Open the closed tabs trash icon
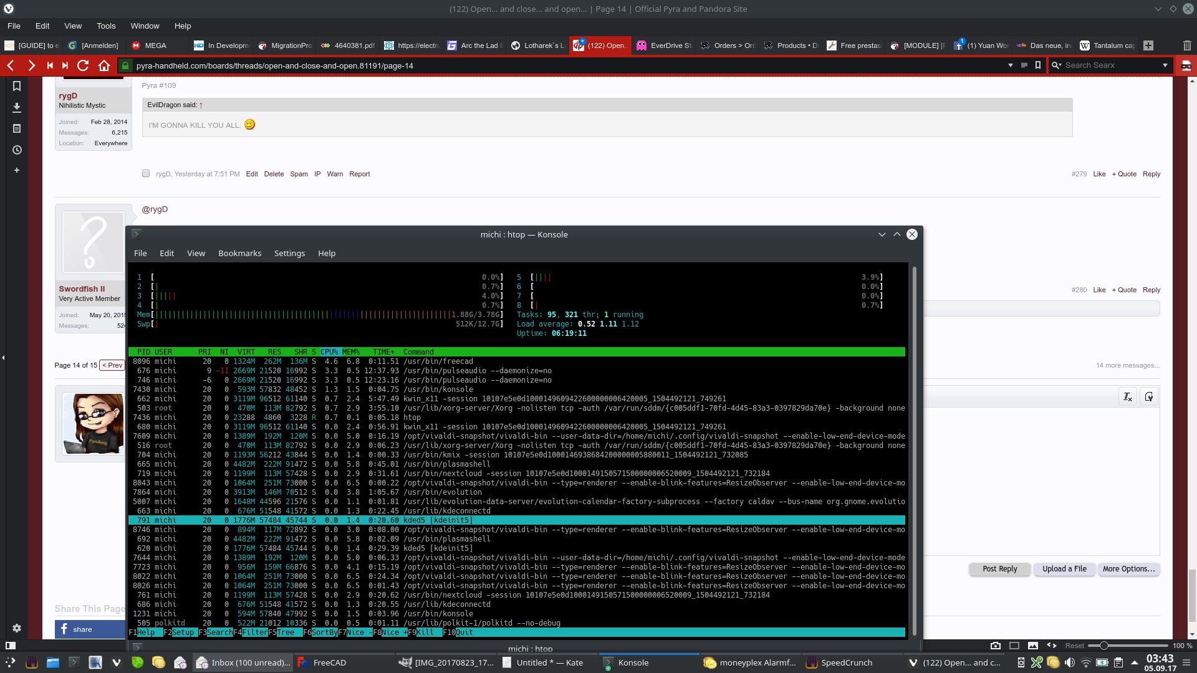1197x673 pixels. pyautogui.click(x=1187, y=45)
